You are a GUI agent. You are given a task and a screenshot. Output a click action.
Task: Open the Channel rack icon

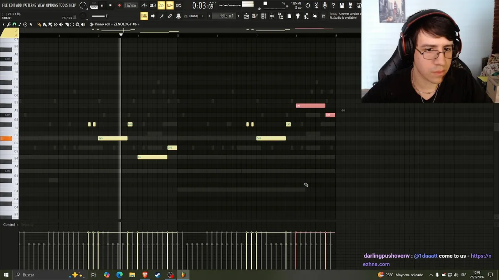click(264, 16)
